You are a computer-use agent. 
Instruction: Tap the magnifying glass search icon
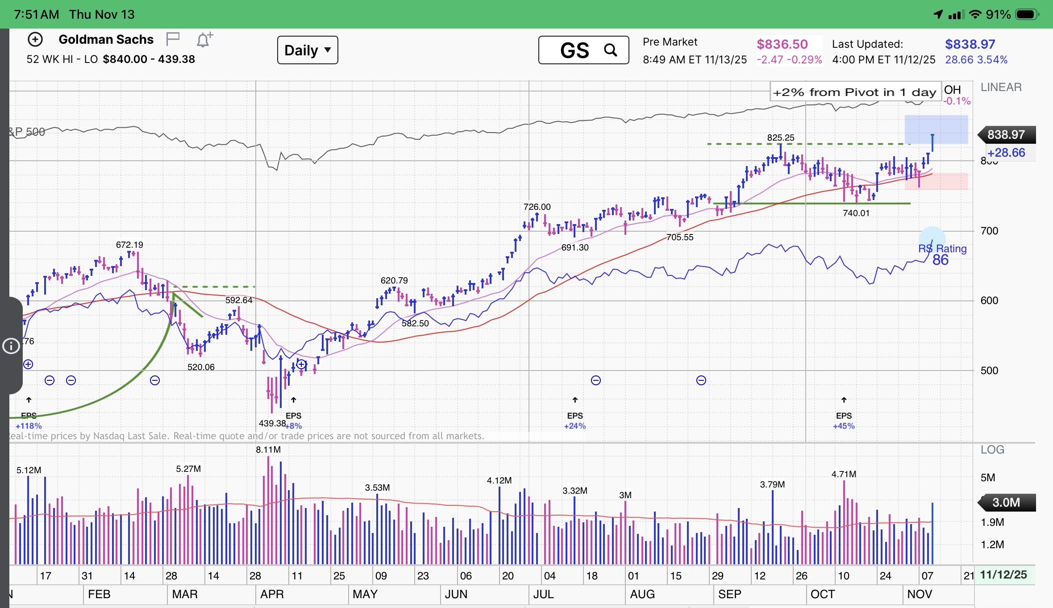[610, 50]
